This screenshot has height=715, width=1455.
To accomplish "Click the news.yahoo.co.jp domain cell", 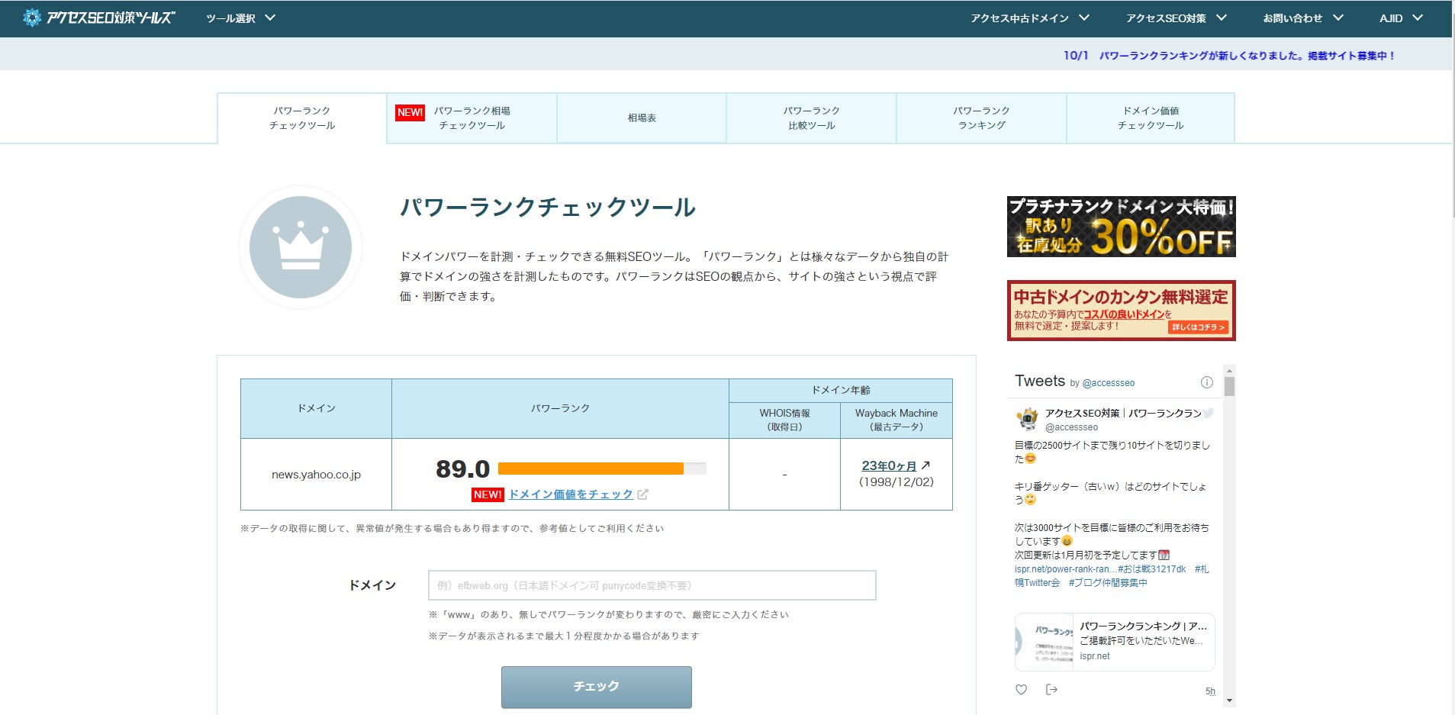I will click(x=316, y=475).
